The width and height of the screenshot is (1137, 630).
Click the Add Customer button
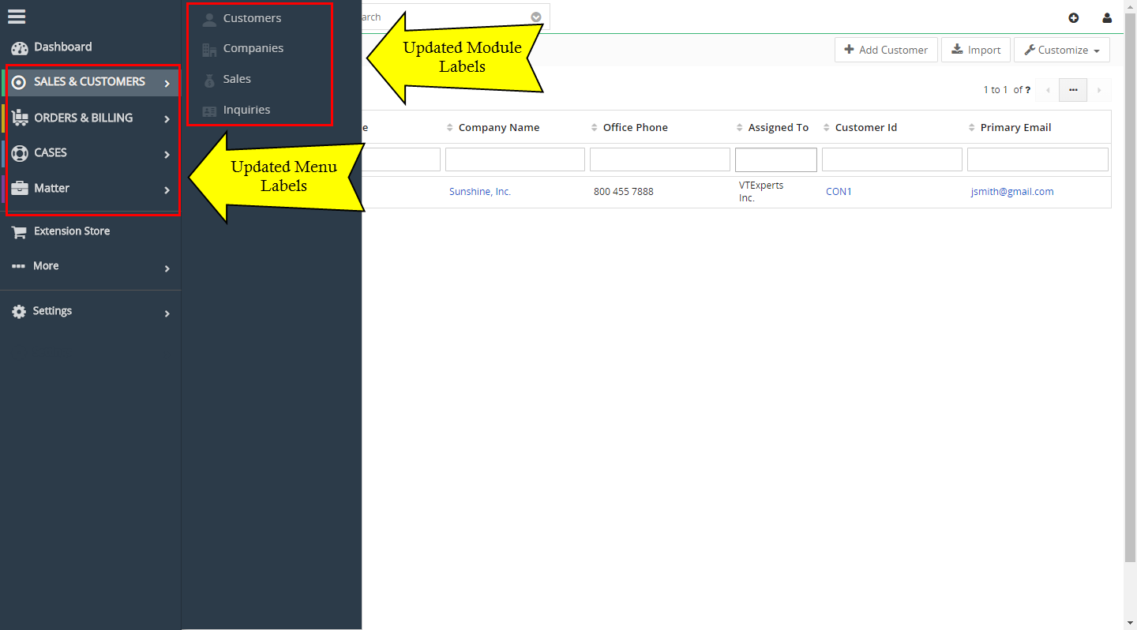click(x=887, y=50)
